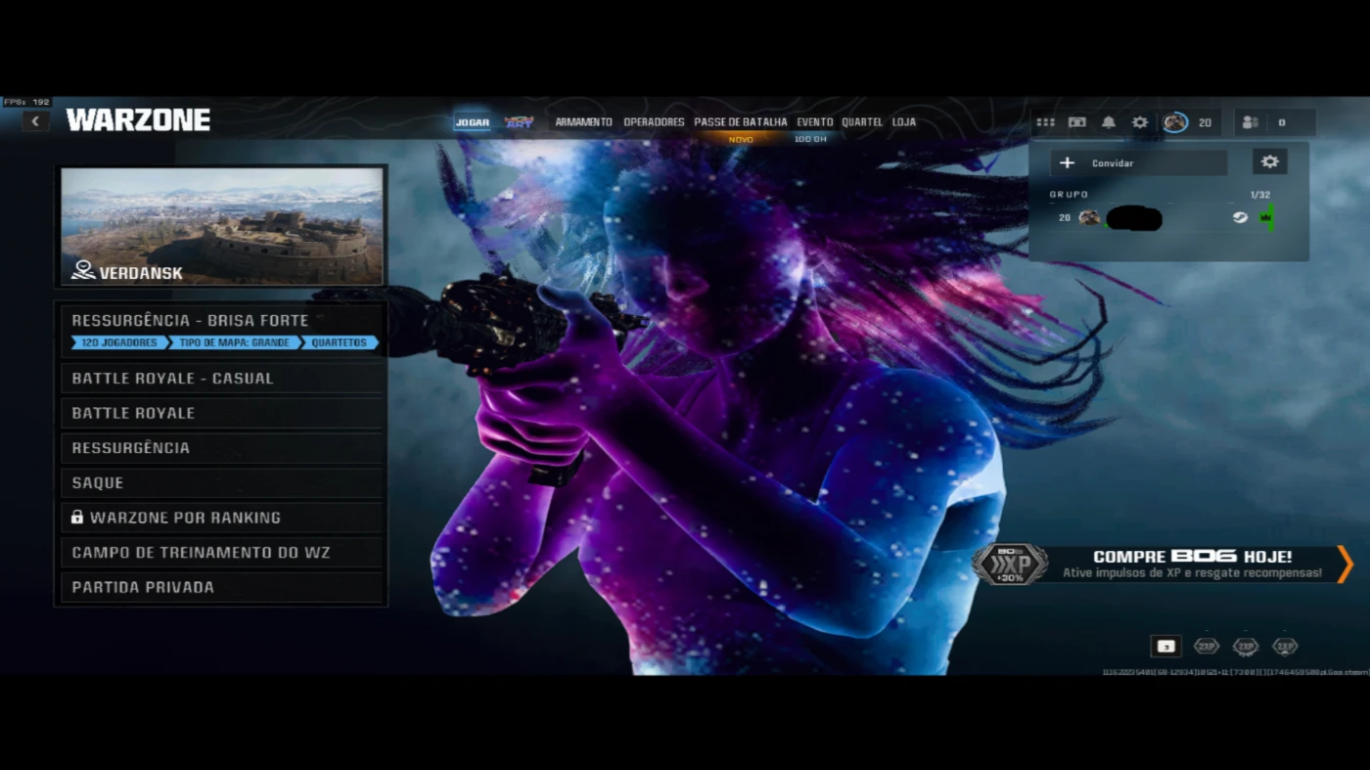Open the ARMAMENTO tab
This screenshot has width=1370, height=770.
(583, 122)
